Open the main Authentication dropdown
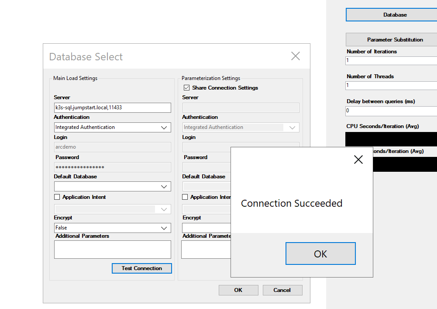Image resolution: width=437 pixels, height=309 pixels. point(113,127)
